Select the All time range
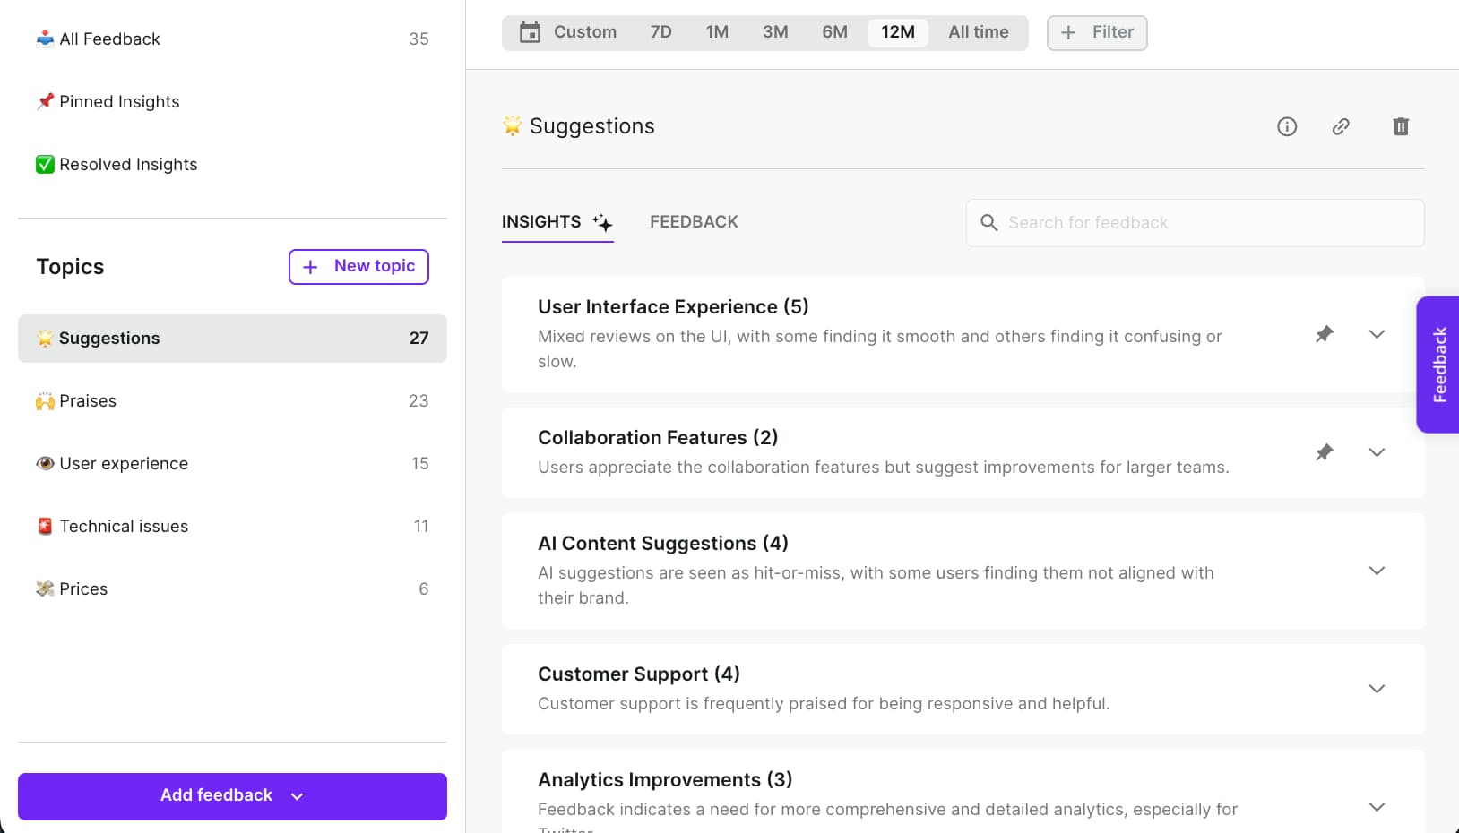 [x=979, y=32]
